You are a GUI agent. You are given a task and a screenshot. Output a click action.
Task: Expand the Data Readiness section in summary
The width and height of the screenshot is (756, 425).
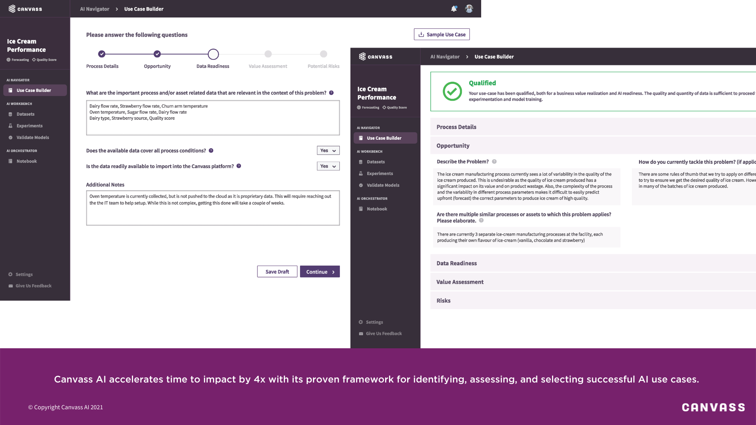click(457, 263)
